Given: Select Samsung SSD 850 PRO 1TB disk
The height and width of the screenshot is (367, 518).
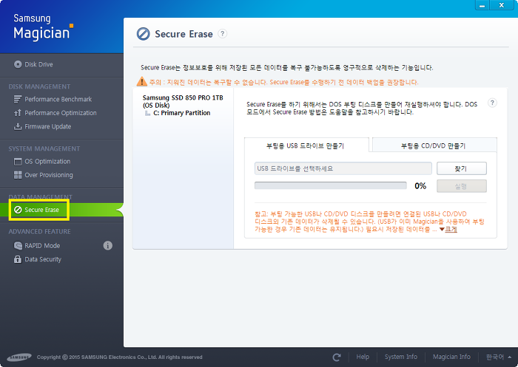Looking at the screenshot, I should click(x=183, y=101).
